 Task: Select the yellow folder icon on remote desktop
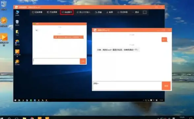tap(17, 33)
